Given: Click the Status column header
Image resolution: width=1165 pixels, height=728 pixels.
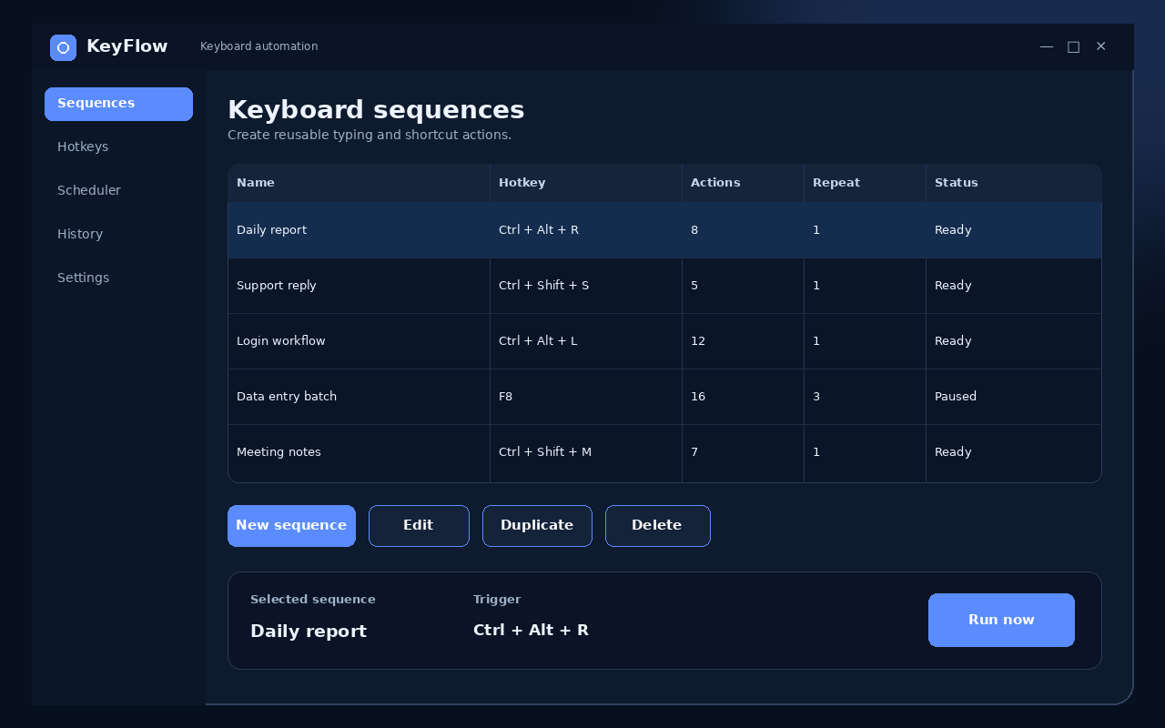Looking at the screenshot, I should point(1014,183).
